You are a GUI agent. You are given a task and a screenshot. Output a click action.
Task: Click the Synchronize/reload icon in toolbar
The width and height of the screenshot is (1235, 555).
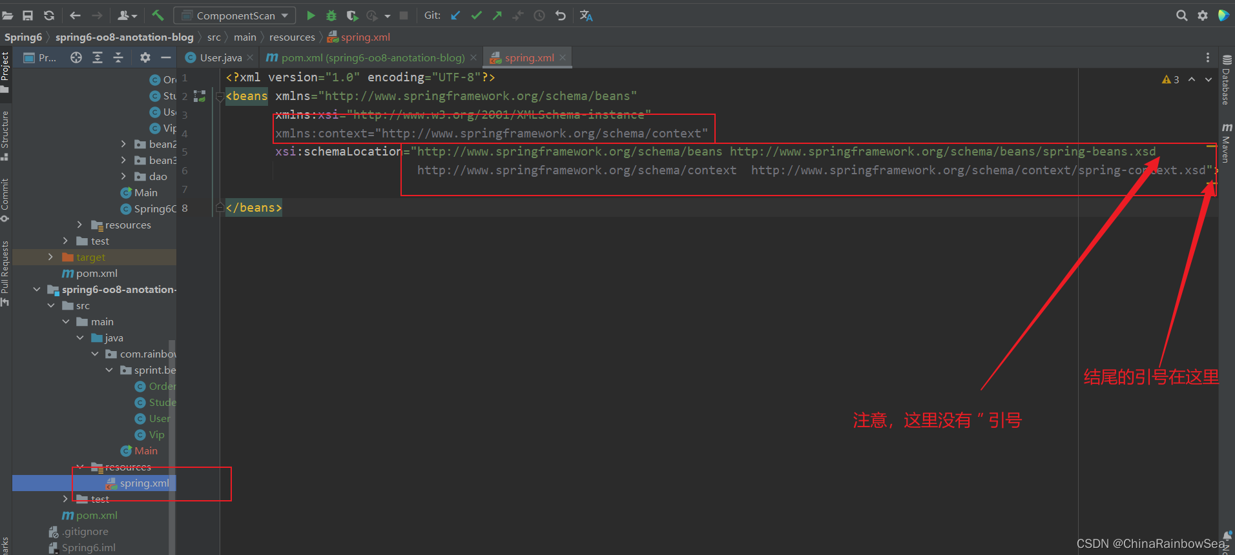[x=48, y=15]
